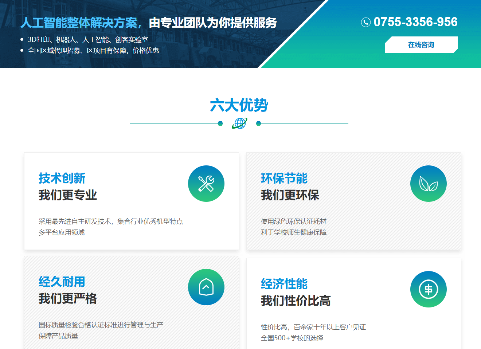Click the green leaf icon for 环保节能
Viewport: 481px width, 349px height.
click(x=428, y=184)
